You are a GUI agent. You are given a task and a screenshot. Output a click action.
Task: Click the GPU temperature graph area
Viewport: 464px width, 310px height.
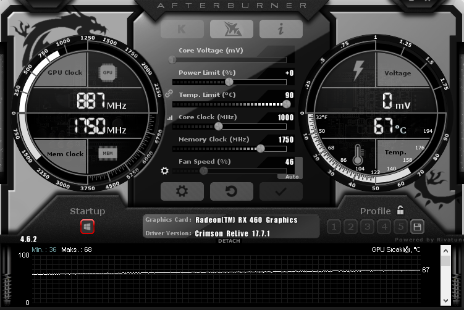coord(226,279)
